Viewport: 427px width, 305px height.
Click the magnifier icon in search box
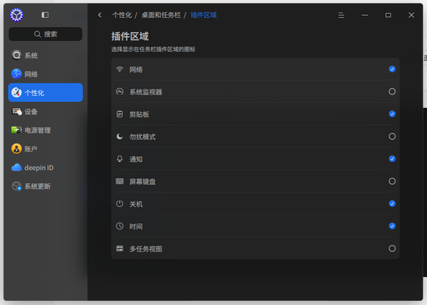tap(37, 34)
